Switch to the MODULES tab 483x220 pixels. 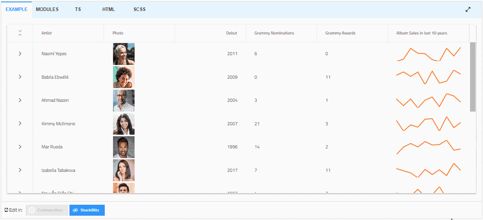(x=47, y=9)
